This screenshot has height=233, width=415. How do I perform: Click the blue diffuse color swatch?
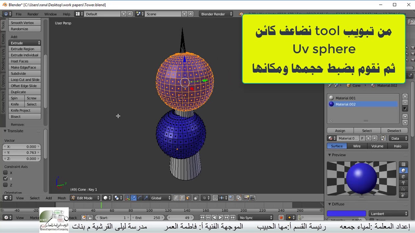tap(346, 214)
